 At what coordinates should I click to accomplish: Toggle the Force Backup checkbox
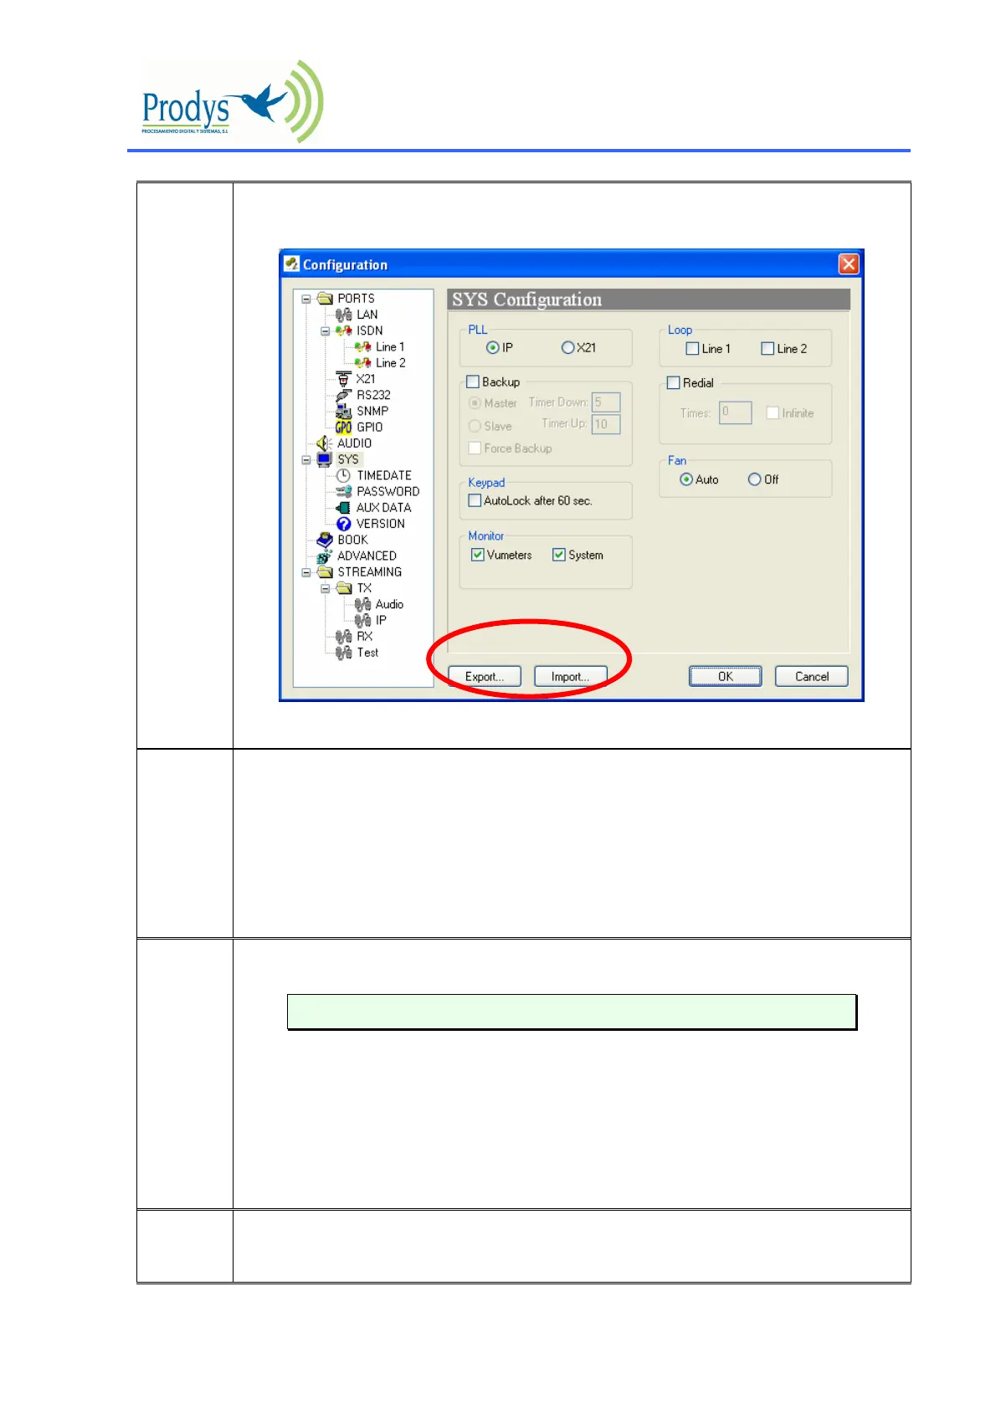tap(475, 448)
